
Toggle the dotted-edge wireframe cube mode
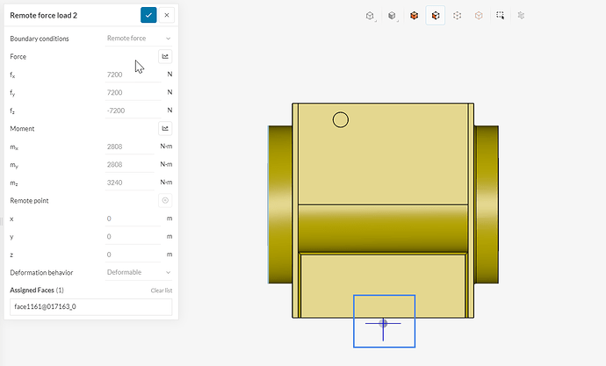pyautogui.click(x=458, y=15)
